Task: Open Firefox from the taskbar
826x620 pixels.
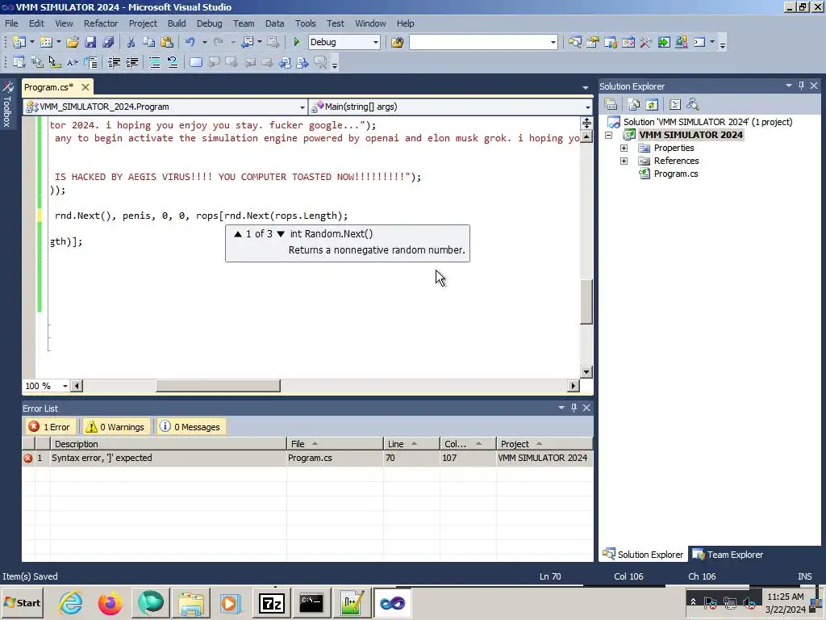Action: coord(110,603)
